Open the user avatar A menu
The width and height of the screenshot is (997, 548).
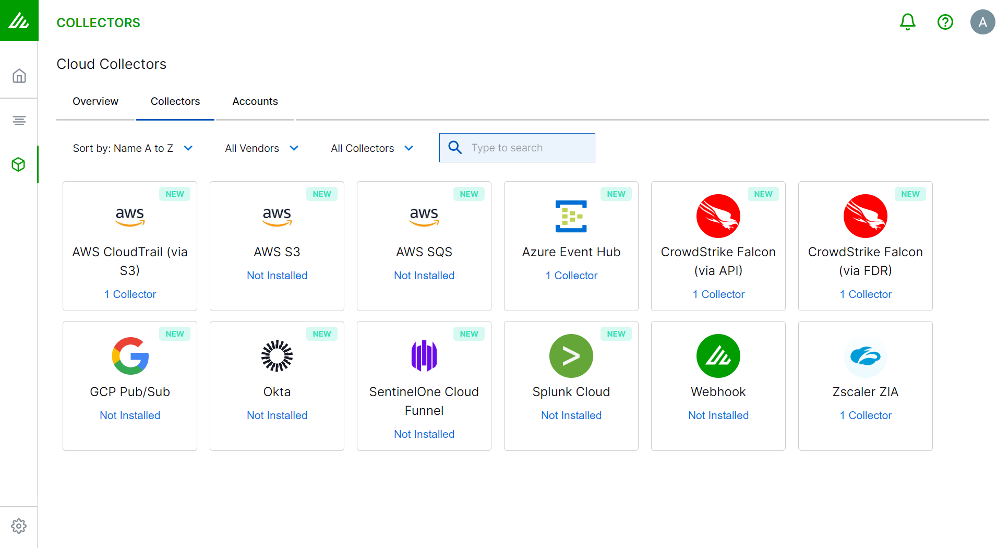tap(982, 22)
